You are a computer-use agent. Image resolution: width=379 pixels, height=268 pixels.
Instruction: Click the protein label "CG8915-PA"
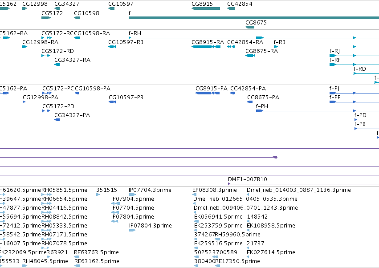click(212, 89)
